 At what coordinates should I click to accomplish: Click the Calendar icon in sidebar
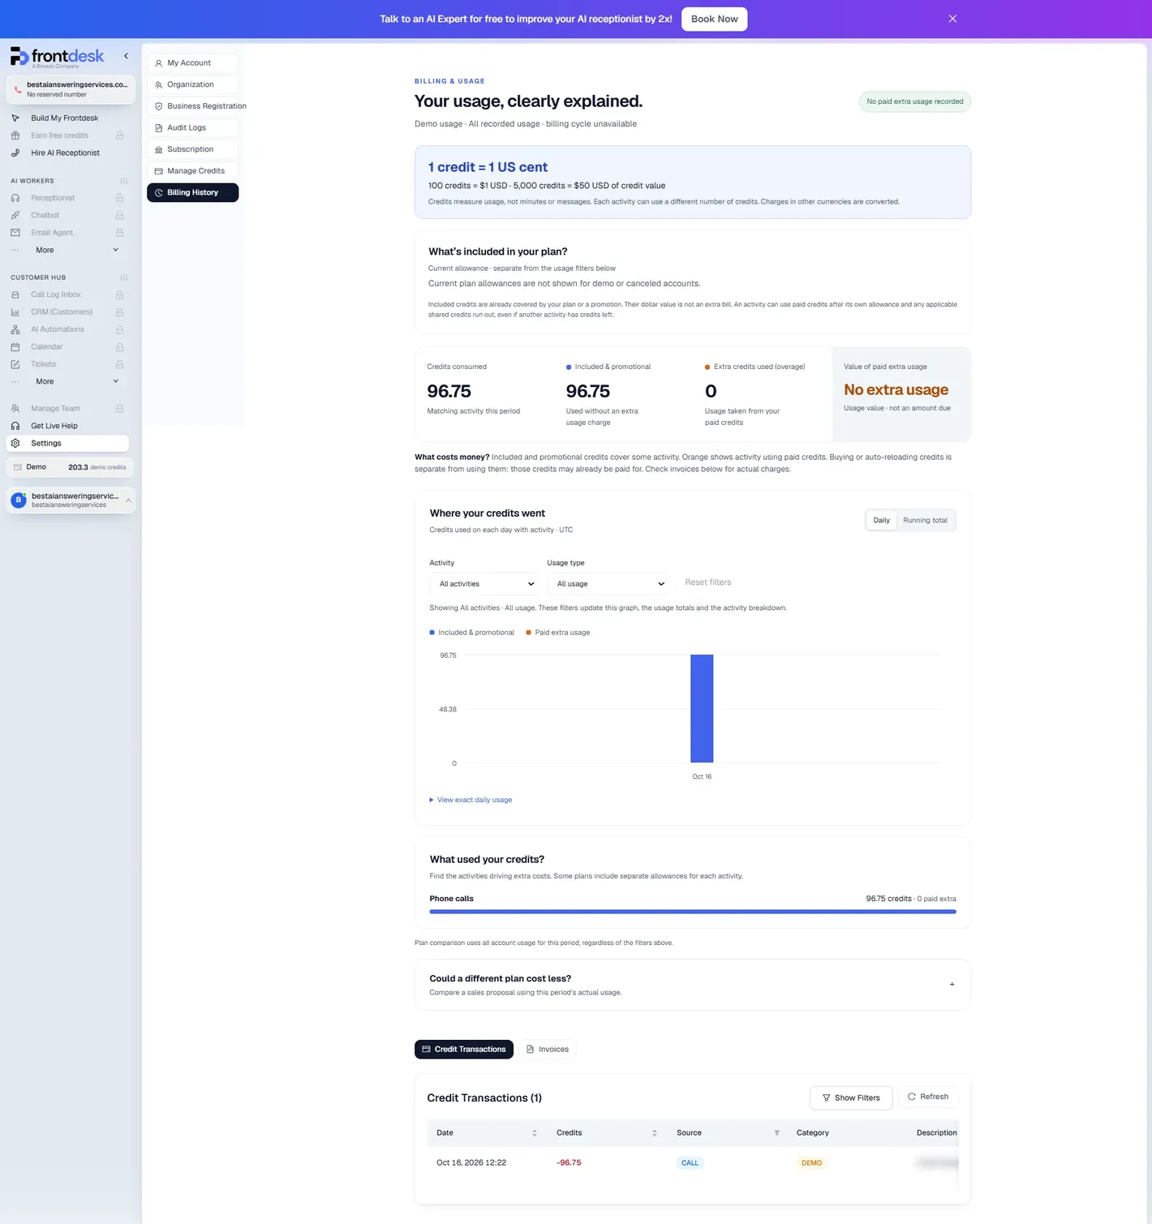(x=15, y=347)
